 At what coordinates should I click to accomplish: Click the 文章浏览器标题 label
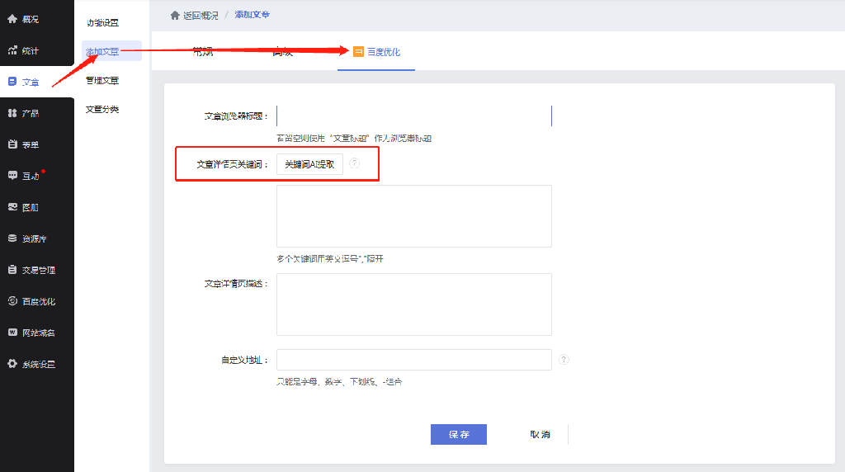point(236,116)
